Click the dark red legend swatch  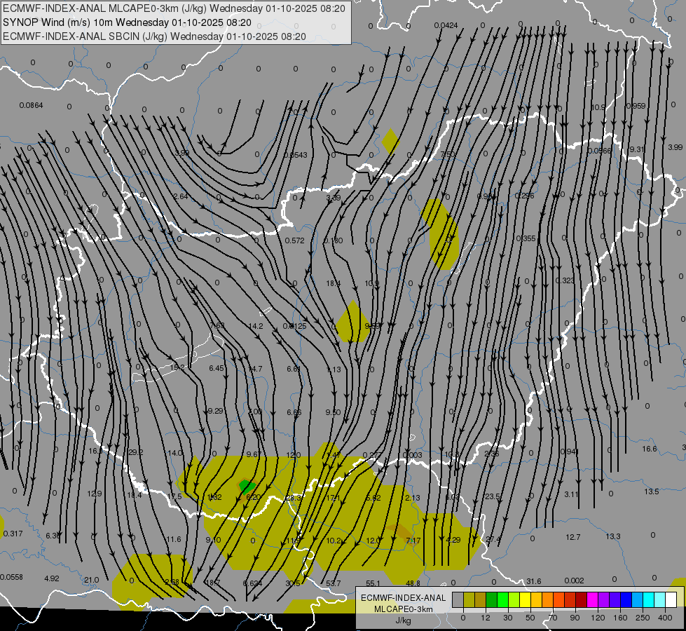point(581,599)
